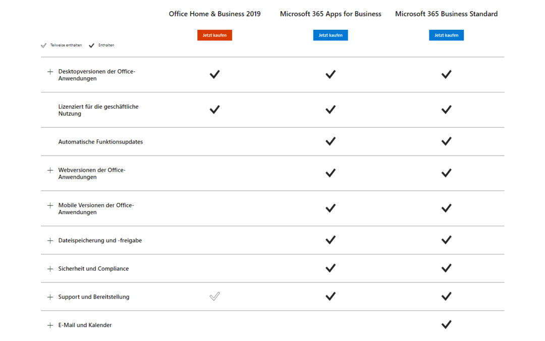Viewport: 545px width, 341px height.
Task: Expand the Support und Bereitstellung row
Action: 50,297
